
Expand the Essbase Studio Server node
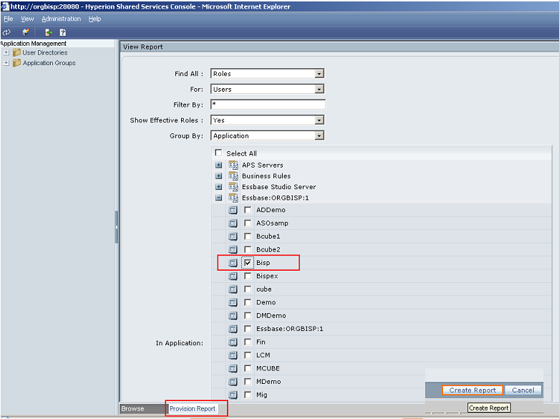click(x=218, y=187)
